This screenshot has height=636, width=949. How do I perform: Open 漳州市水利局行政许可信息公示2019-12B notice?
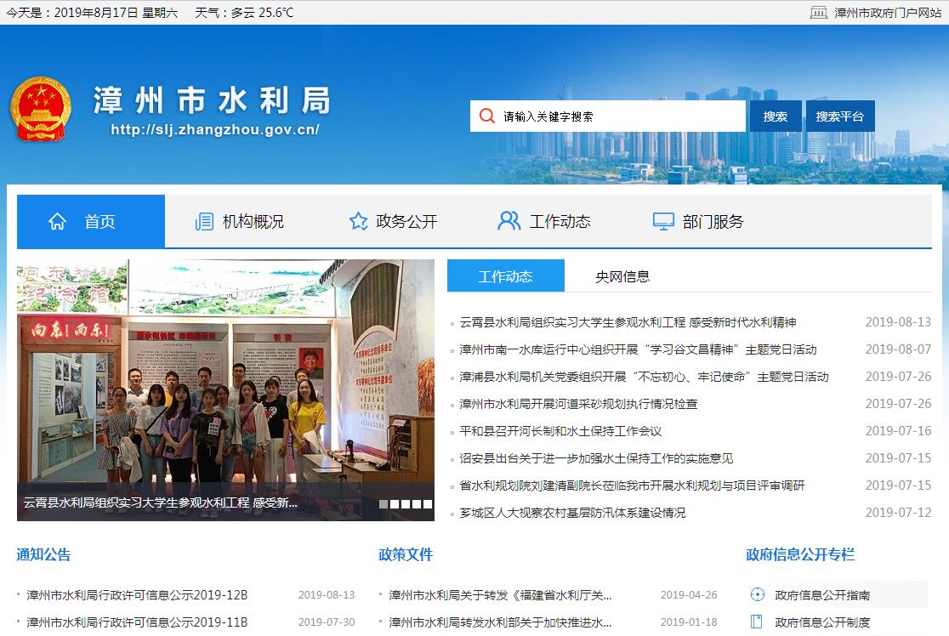[x=137, y=595]
